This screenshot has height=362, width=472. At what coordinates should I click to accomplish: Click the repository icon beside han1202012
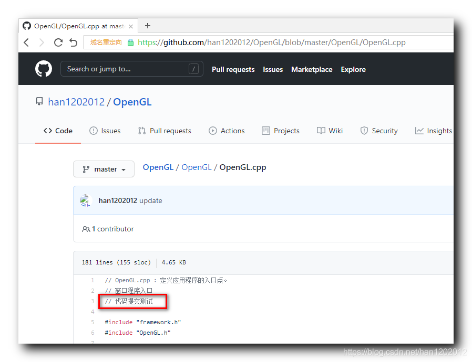click(39, 101)
